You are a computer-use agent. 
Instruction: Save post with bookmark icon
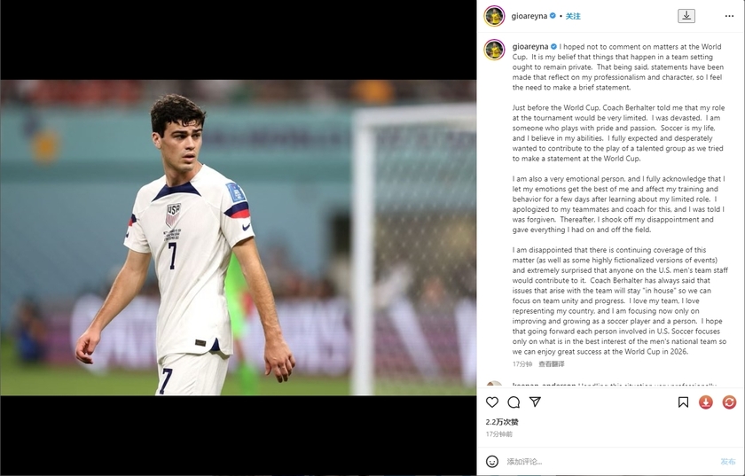[x=683, y=402]
